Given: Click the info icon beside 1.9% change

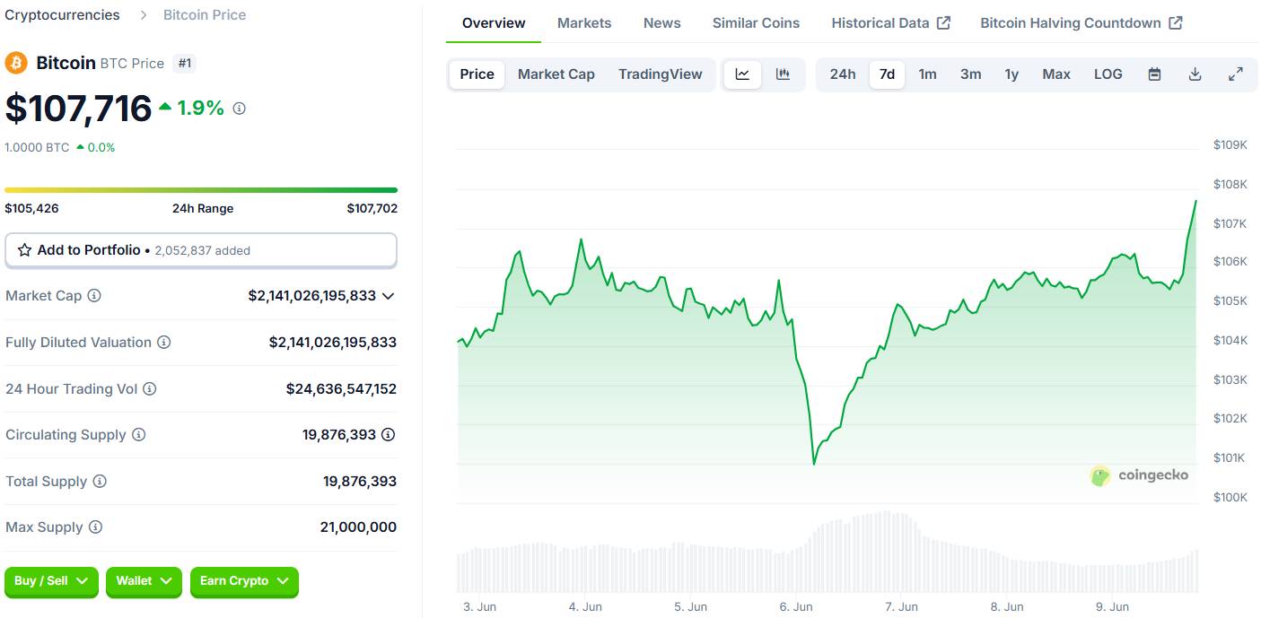Looking at the screenshot, I should 239,109.
